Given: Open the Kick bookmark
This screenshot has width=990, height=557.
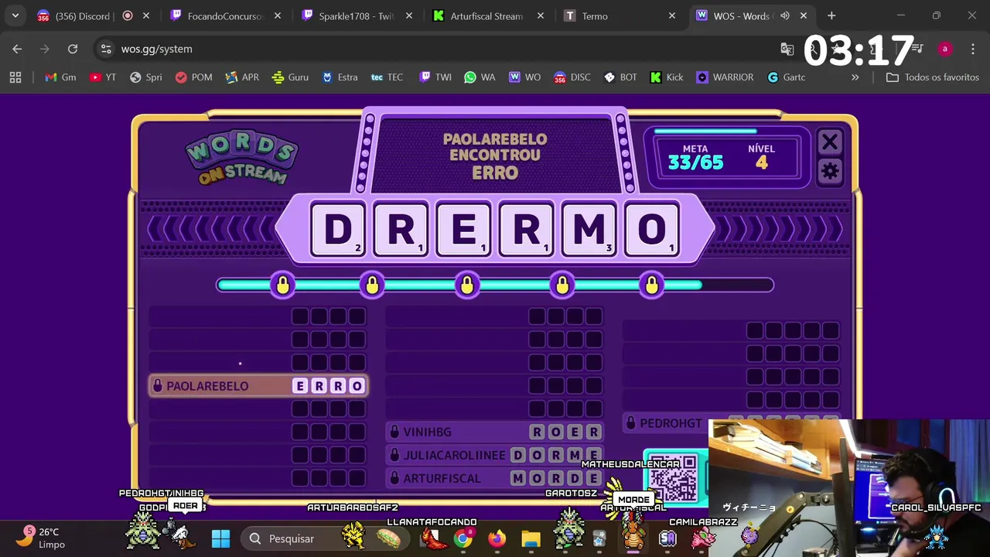Looking at the screenshot, I should tap(667, 77).
